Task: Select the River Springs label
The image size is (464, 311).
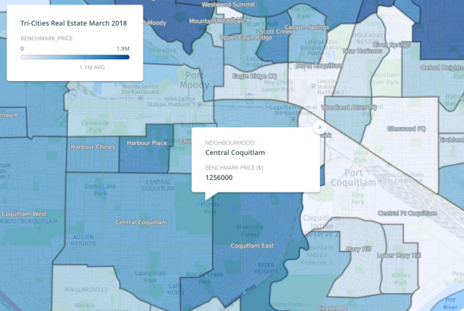Action: [x=392, y=45]
